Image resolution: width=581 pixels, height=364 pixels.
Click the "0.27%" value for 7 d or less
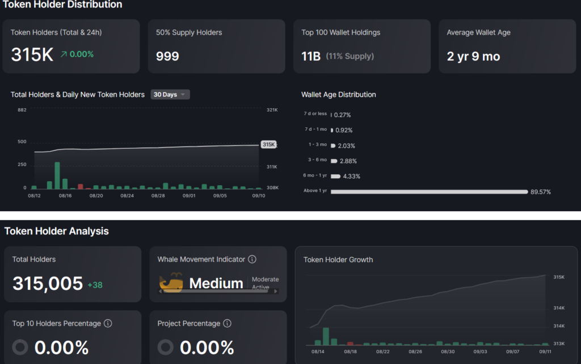[x=342, y=115]
